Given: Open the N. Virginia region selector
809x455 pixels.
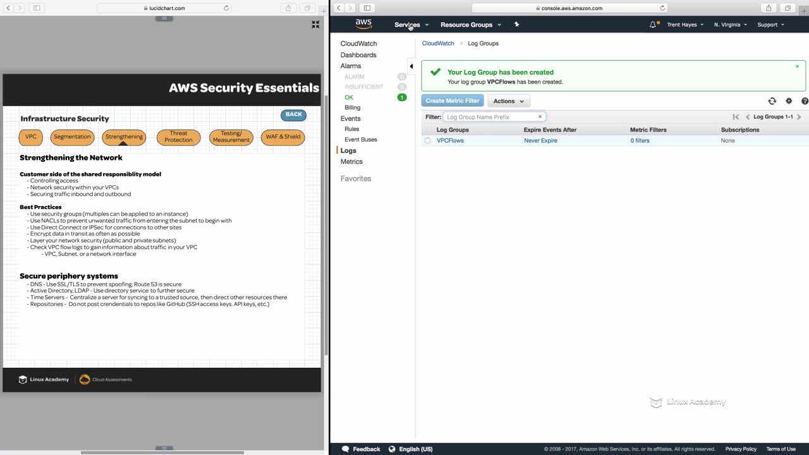Looking at the screenshot, I should [730, 25].
